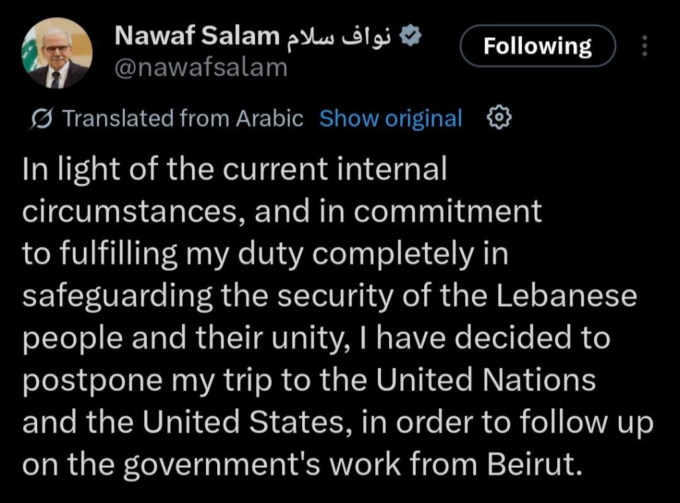Click the 'Translated from Arabic' label

[182, 119]
